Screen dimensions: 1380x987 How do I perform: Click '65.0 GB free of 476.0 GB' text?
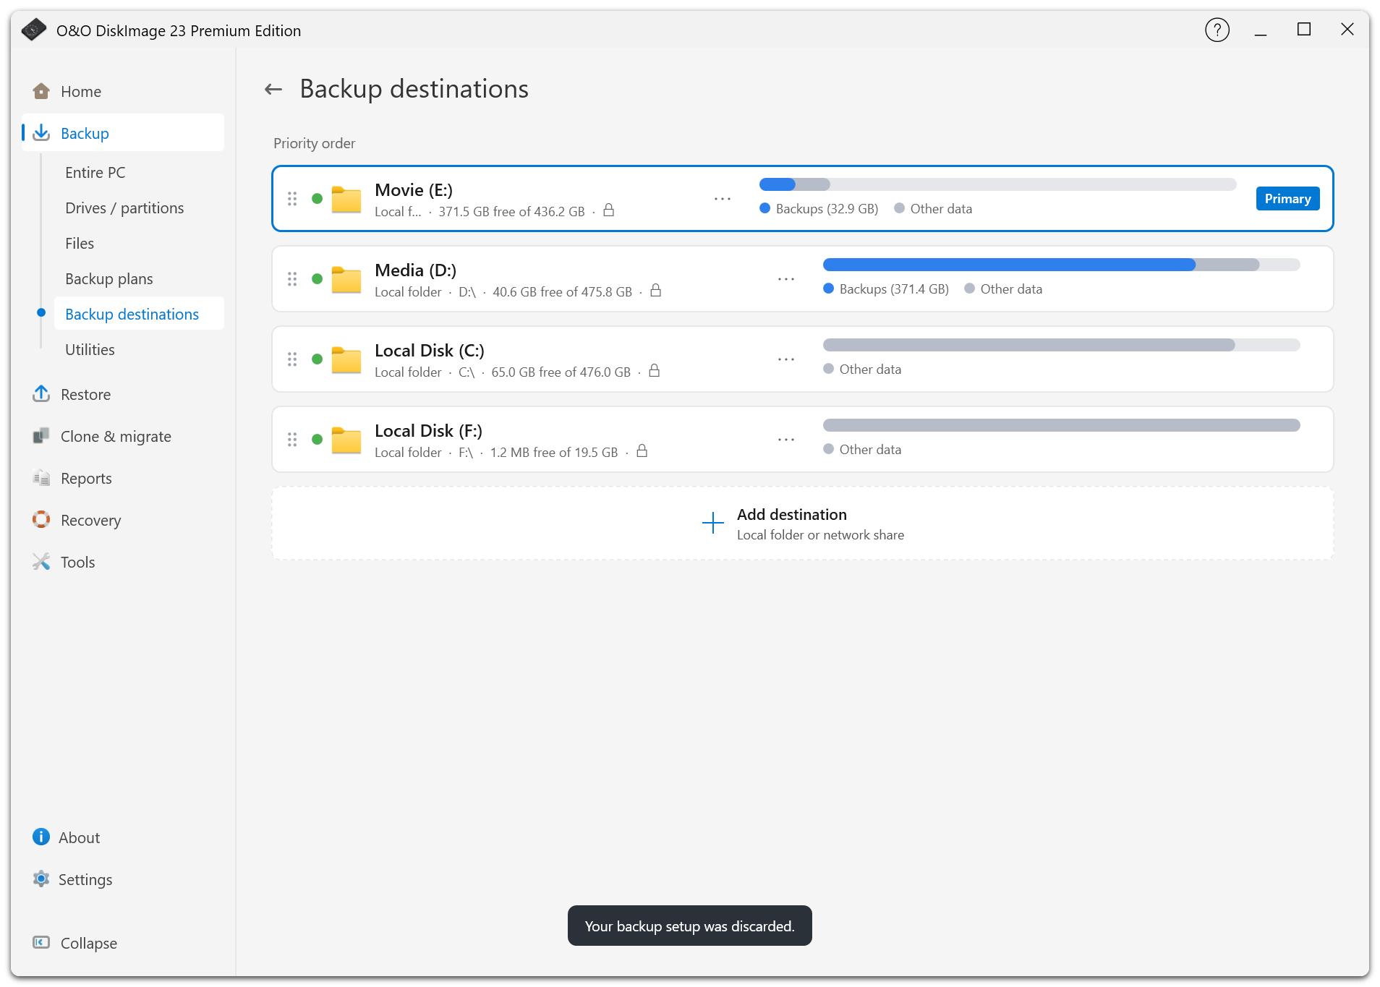(561, 372)
